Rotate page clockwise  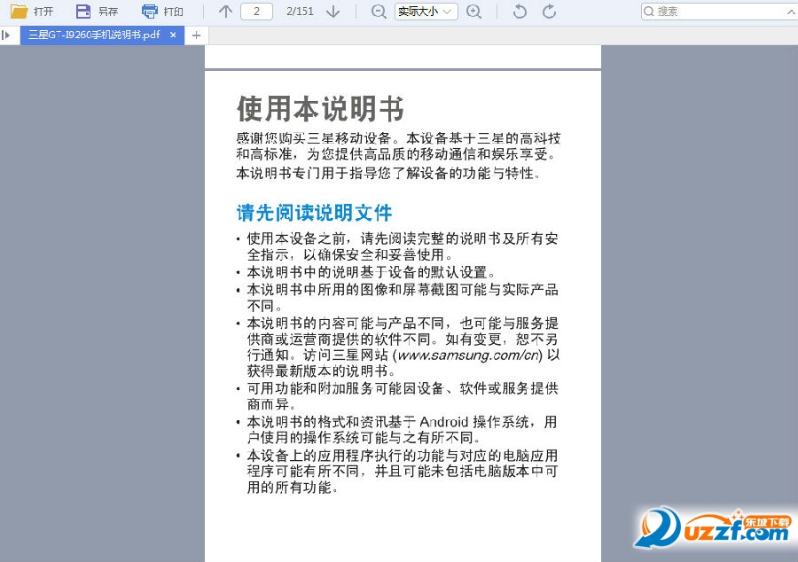549,12
